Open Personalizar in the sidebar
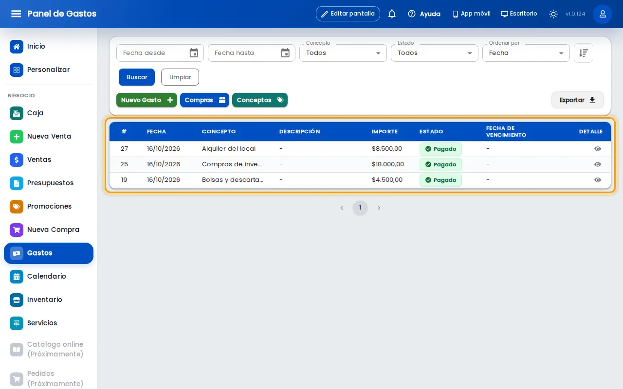623x389 pixels. [49, 70]
